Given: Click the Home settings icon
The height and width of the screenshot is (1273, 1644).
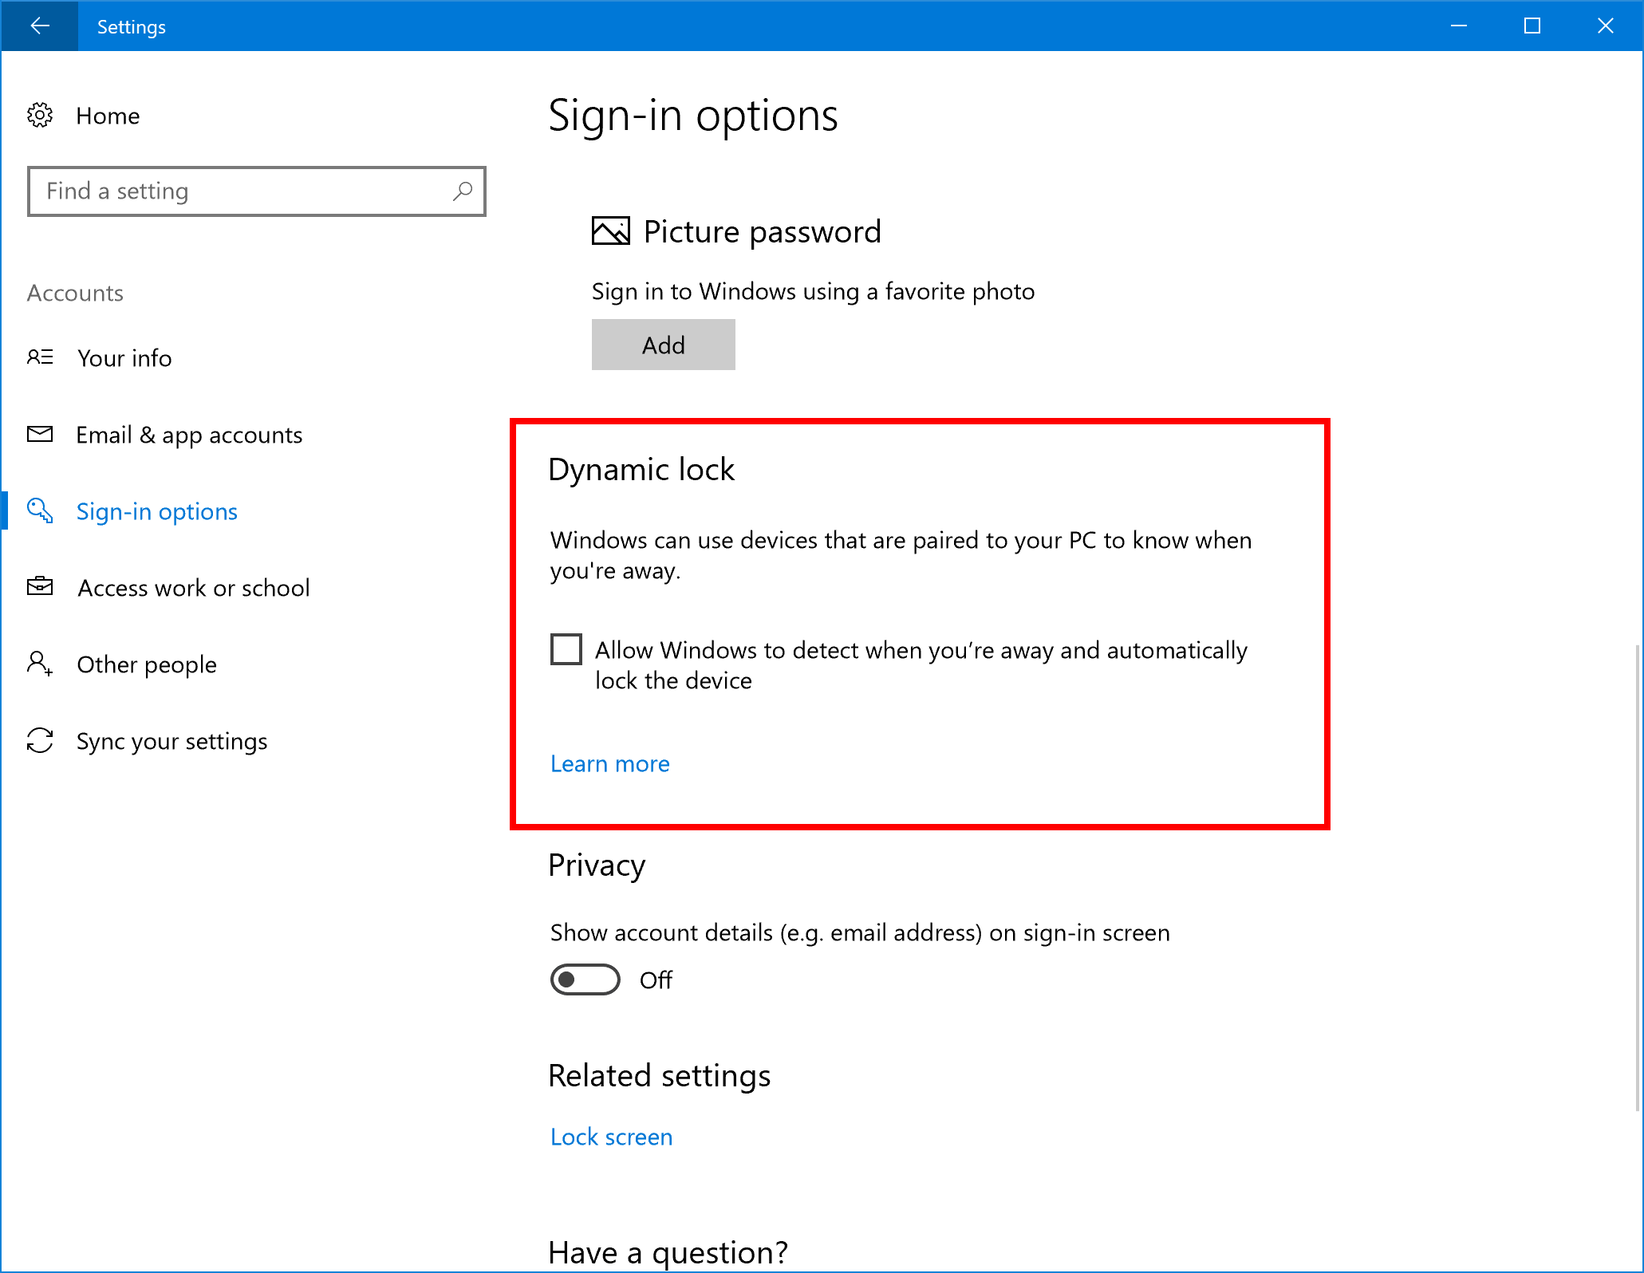Looking at the screenshot, I should [x=39, y=116].
